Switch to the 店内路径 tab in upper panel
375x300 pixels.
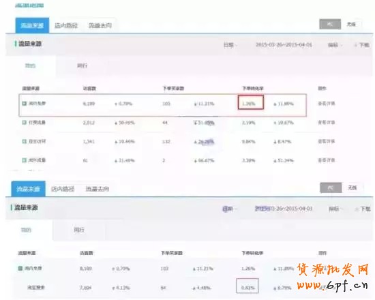[66, 25]
